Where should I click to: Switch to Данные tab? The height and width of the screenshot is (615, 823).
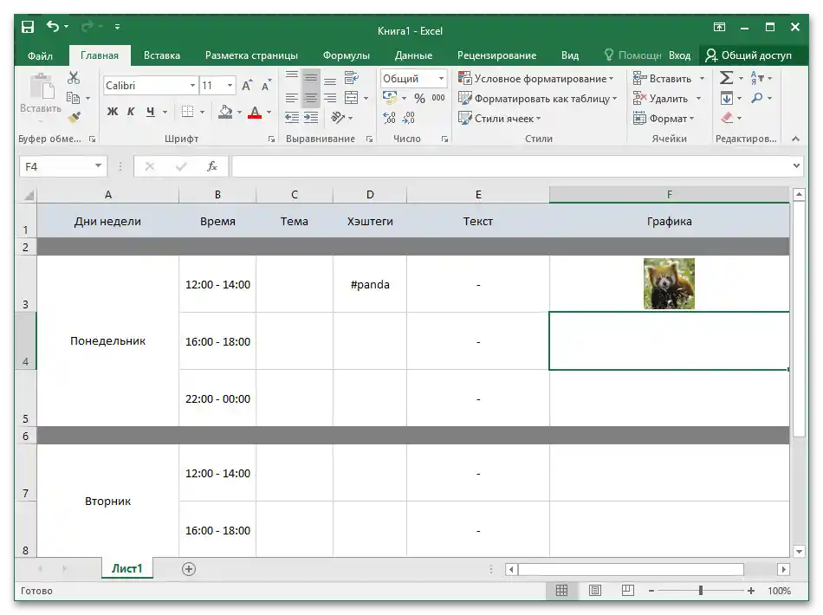click(x=413, y=55)
